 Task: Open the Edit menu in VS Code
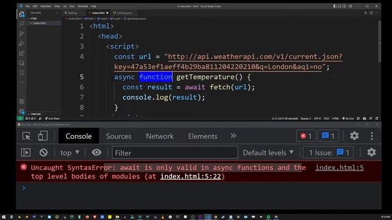35,6
